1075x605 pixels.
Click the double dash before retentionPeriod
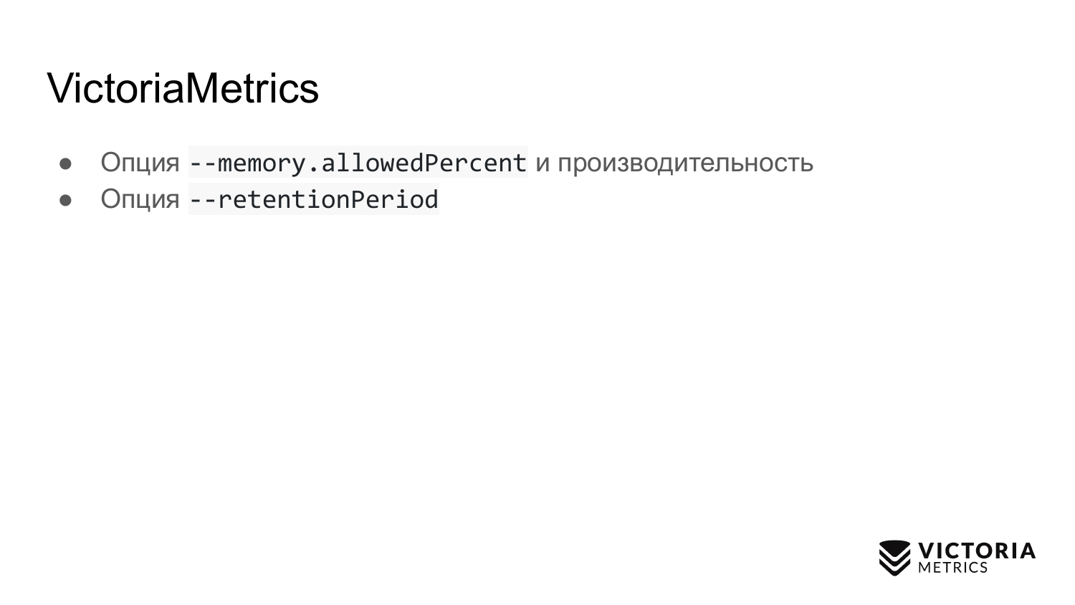point(202,199)
